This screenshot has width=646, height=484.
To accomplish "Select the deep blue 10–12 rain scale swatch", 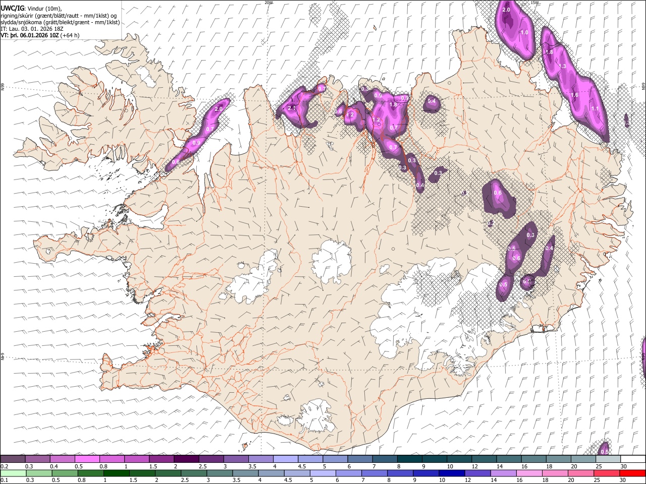I will [x=452, y=473].
